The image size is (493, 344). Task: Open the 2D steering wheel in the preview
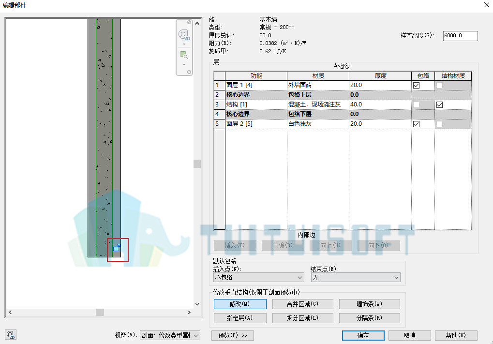(x=184, y=34)
